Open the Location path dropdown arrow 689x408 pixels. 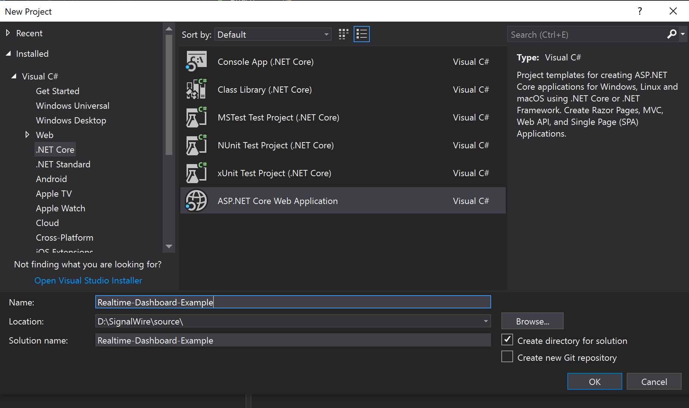point(486,321)
